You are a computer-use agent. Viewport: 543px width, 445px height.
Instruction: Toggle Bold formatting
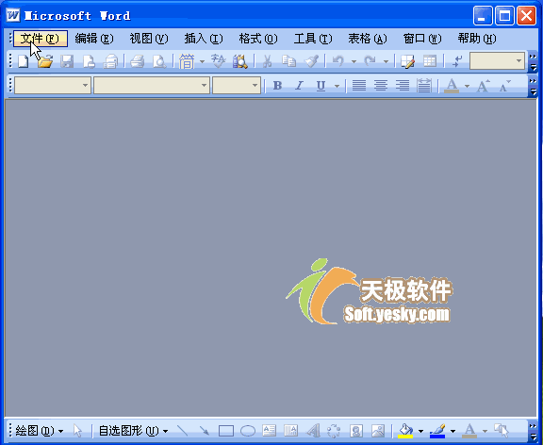tap(277, 85)
